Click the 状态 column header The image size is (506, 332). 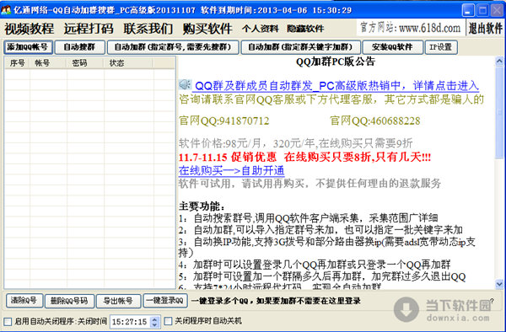tap(129, 63)
